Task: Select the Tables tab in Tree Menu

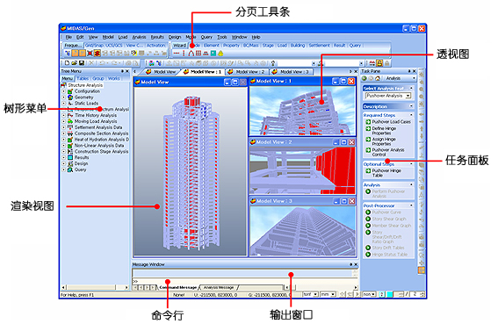Action: coord(83,78)
